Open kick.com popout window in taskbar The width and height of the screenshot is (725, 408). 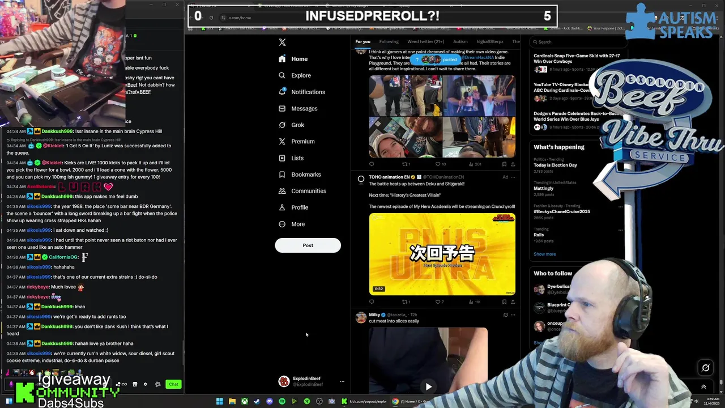click(x=364, y=401)
